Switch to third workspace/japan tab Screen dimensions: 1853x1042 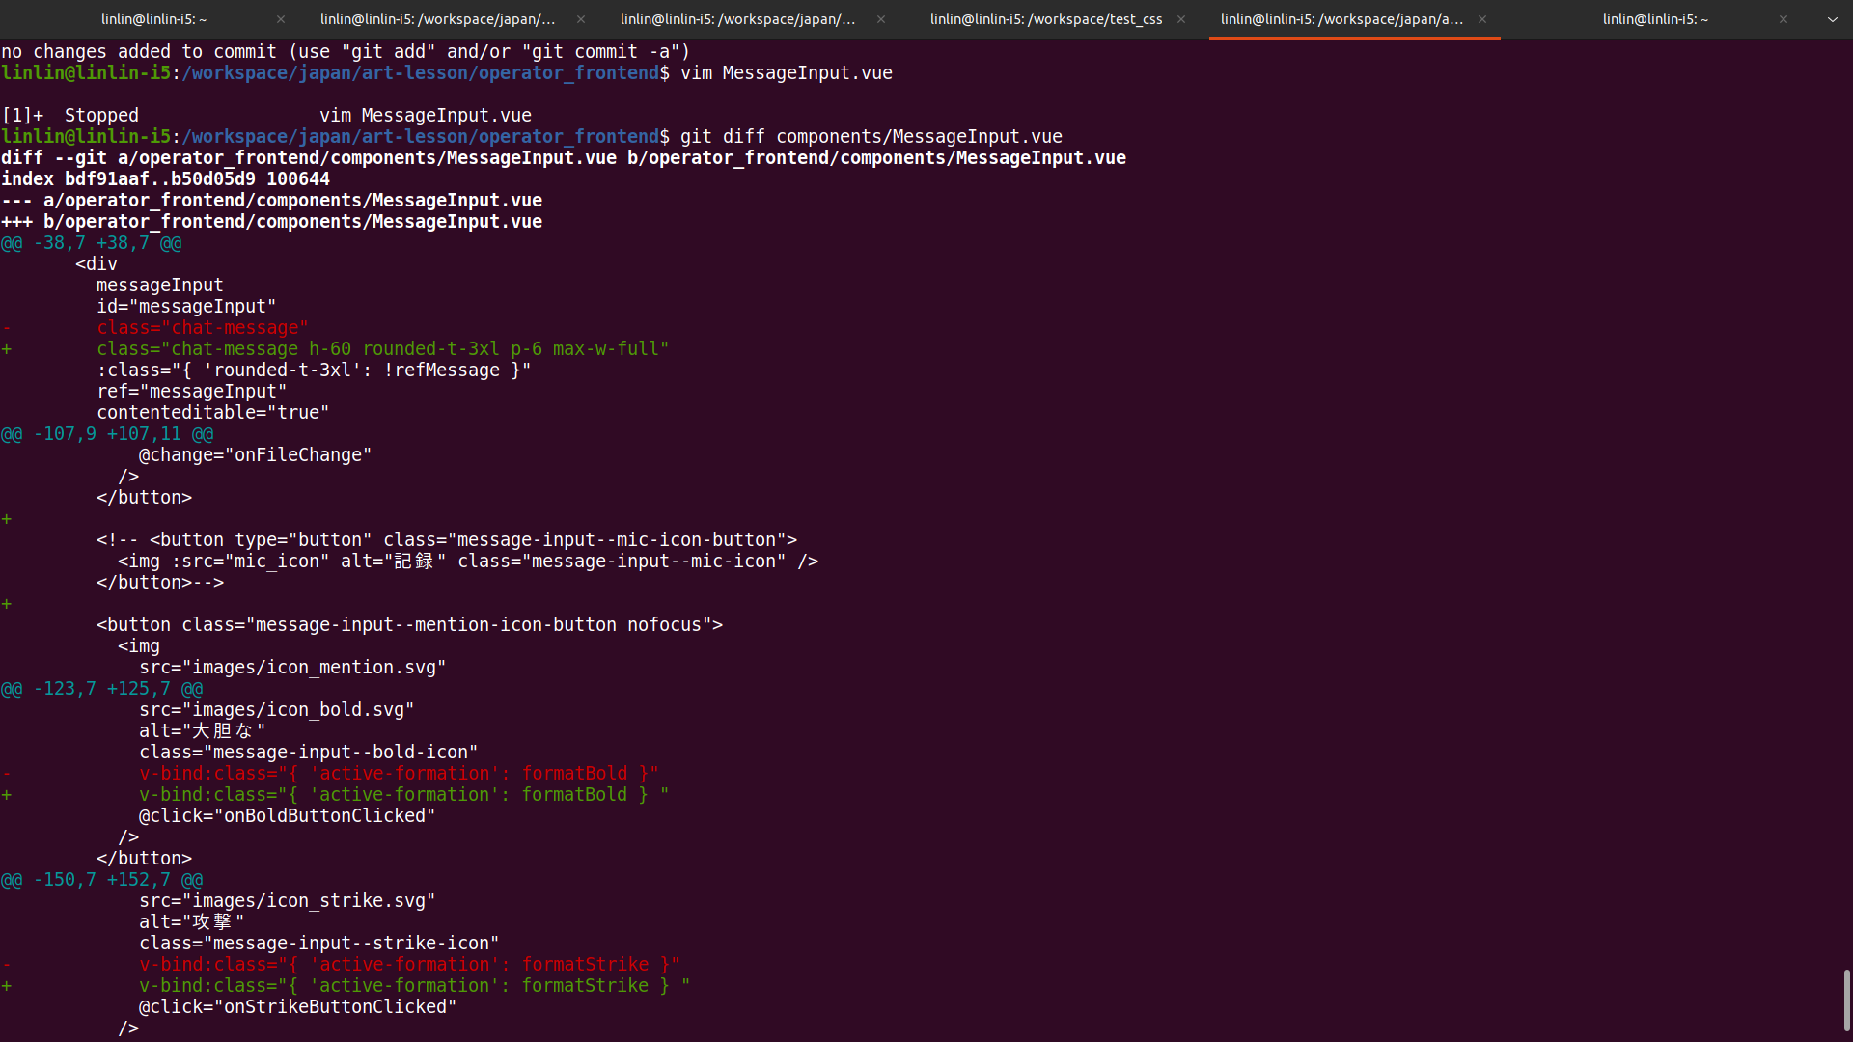[737, 19]
